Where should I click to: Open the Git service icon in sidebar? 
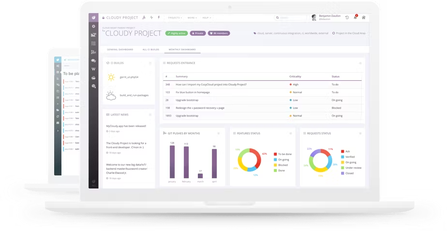click(93, 52)
